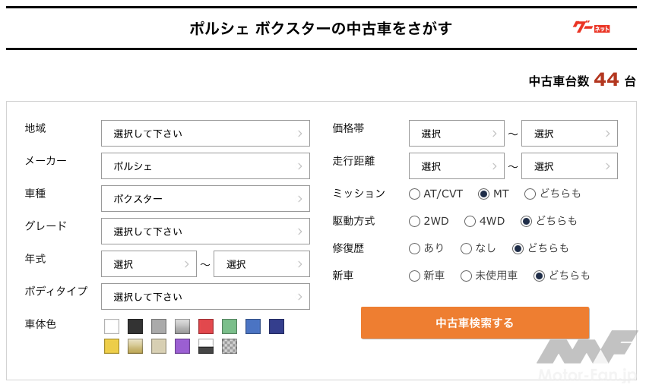
Task: Open the メーカー dropdown showing ポルシェ
Action: click(x=205, y=166)
